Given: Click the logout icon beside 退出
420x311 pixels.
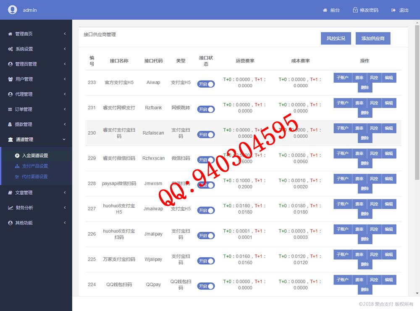Looking at the screenshot, I should coord(393,10).
